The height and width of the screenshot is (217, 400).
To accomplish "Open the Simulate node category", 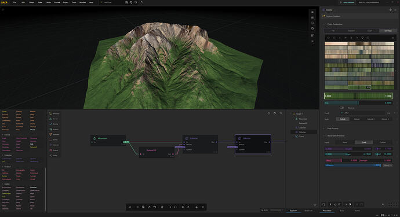I will click(54, 134).
